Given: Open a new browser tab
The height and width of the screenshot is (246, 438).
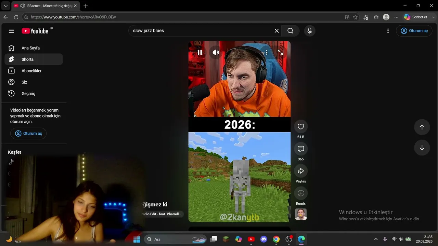Looking at the screenshot, I should coord(86,6).
